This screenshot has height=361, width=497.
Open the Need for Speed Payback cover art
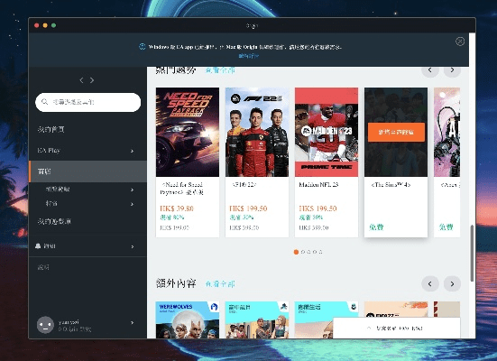point(188,132)
